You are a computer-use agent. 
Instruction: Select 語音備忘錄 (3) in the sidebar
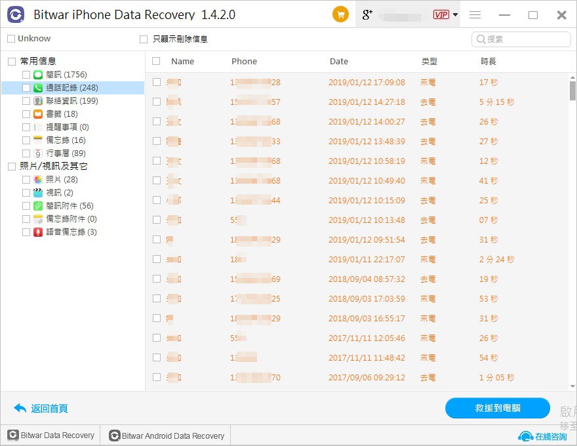pyautogui.click(x=71, y=232)
